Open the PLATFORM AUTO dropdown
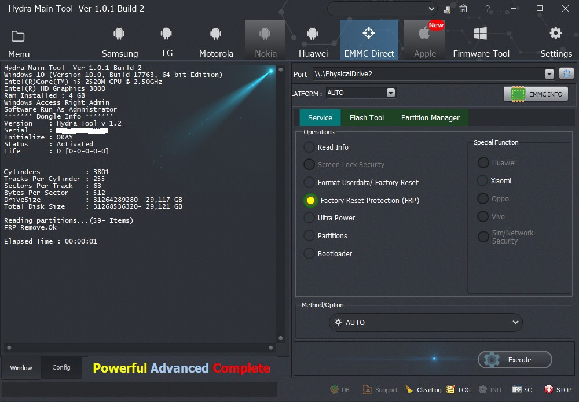The width and height of the screenshot is (579, 402). (391, 93)
